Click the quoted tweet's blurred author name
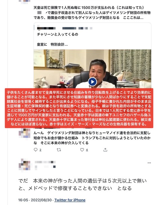 [46, 28]
